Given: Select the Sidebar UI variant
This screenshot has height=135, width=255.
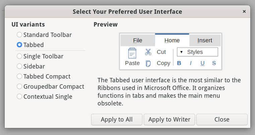Looking at the screenshot, I should coord(19,66).
